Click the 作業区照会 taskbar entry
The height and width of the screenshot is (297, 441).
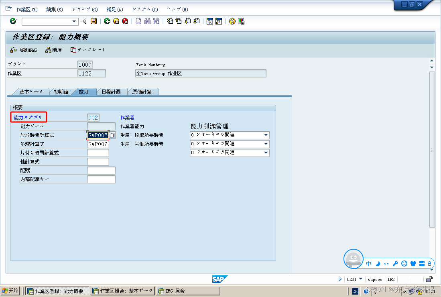tap(122, 291)
